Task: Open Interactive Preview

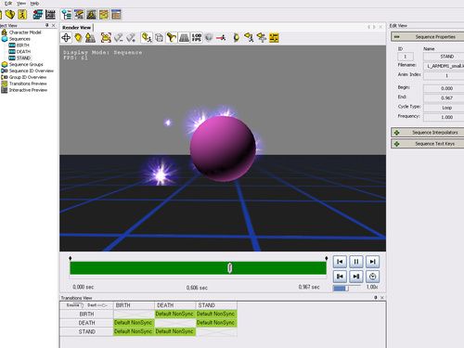Action: click(28, 90)
